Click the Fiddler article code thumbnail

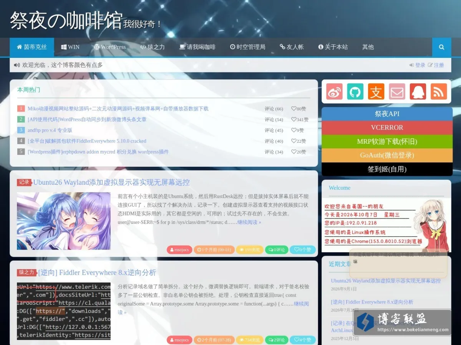coord(64,311)
